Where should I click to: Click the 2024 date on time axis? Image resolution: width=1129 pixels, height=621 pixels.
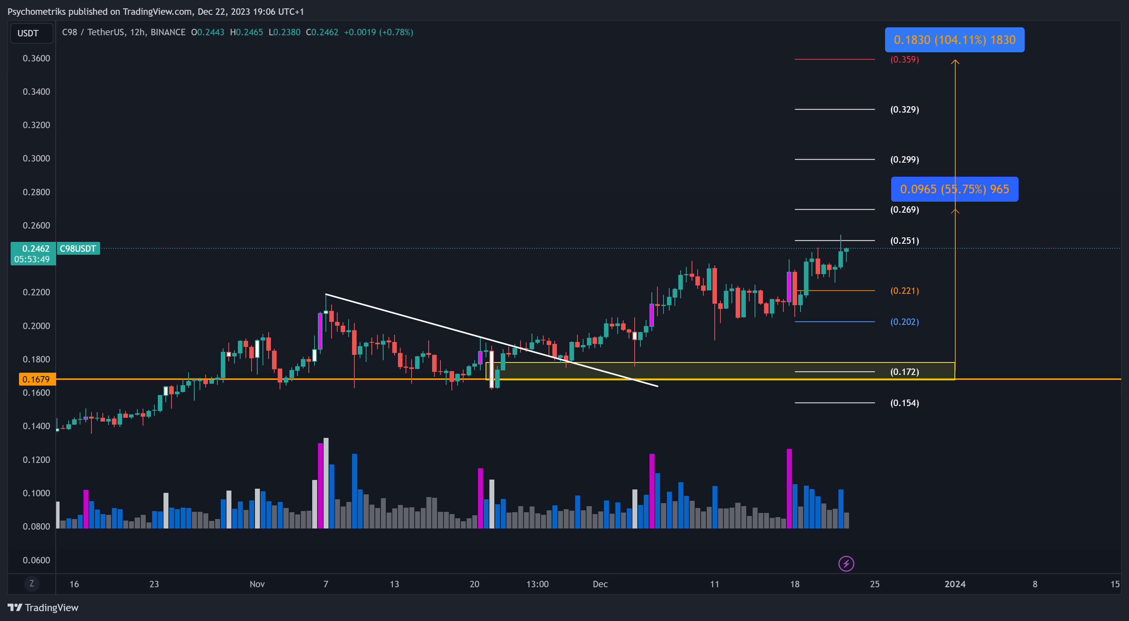955,584
